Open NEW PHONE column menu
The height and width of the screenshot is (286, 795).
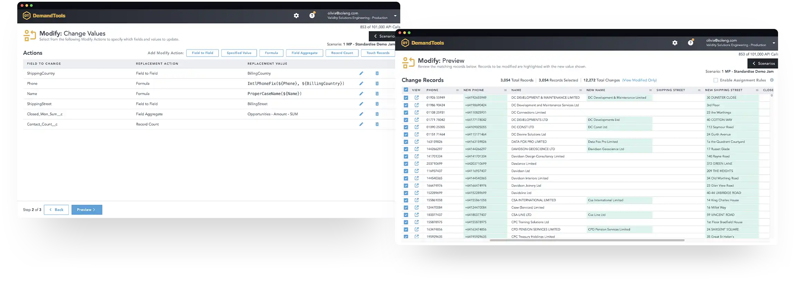[505, 90]
